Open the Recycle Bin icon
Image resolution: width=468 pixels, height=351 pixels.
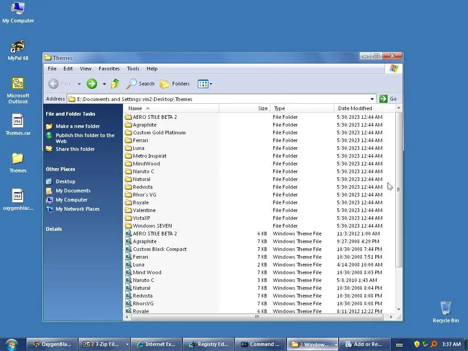(x=446, y=312)
